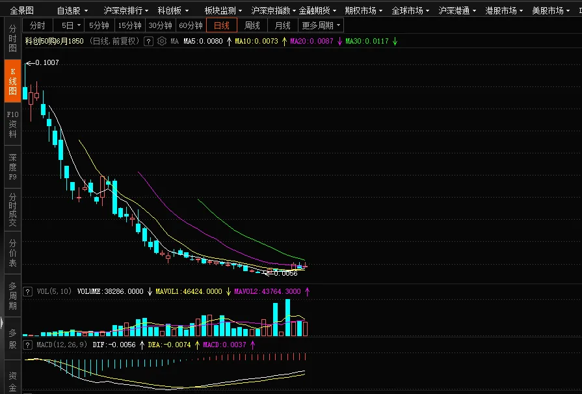Screen dimensions: 582x394
Task: Click the help icon beside 前复权
Action: [x=148, y=41]
